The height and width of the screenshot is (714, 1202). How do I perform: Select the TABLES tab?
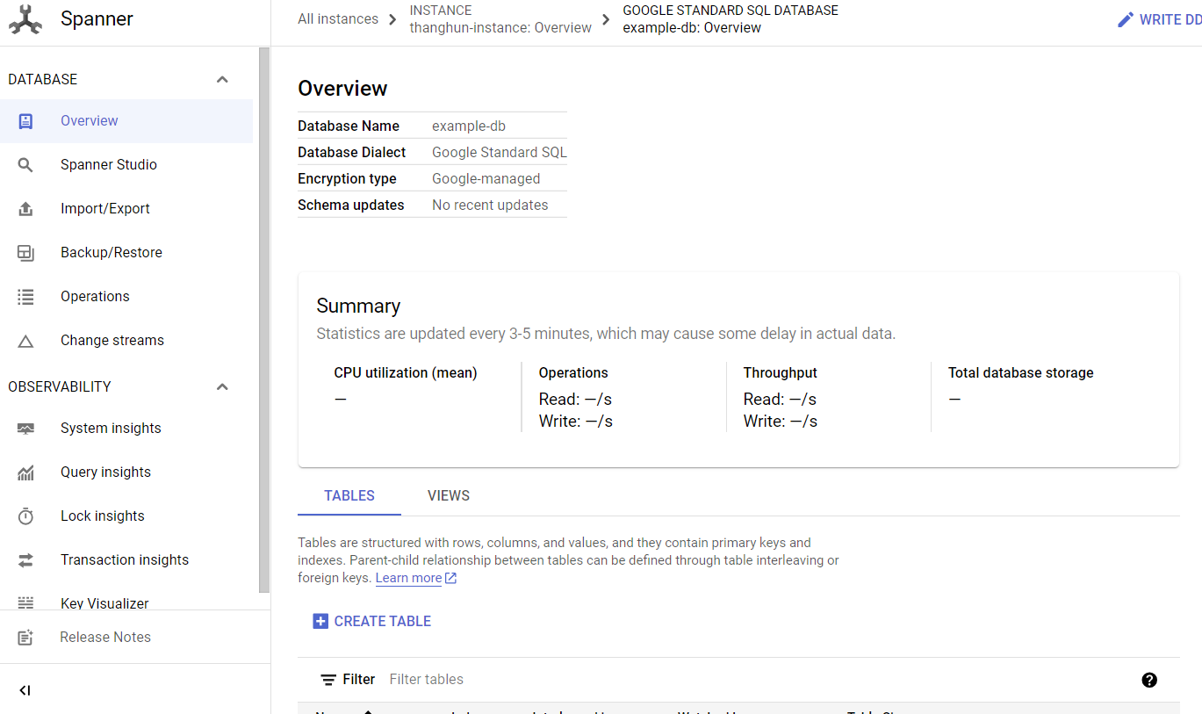(349, 496)
